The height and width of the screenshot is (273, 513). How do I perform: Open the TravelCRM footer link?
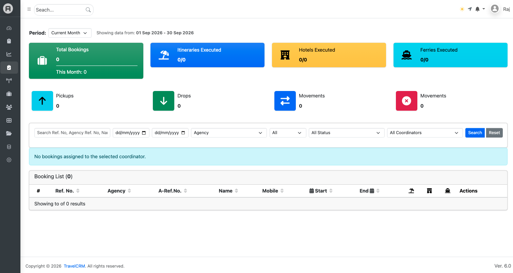tap(74, 266)
